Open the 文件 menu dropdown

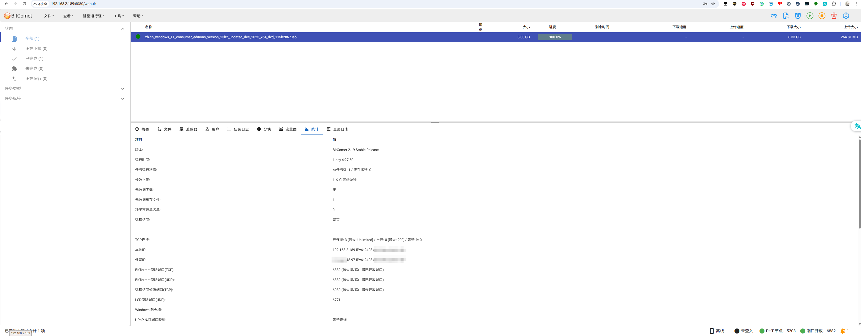[x=49, y=16]
